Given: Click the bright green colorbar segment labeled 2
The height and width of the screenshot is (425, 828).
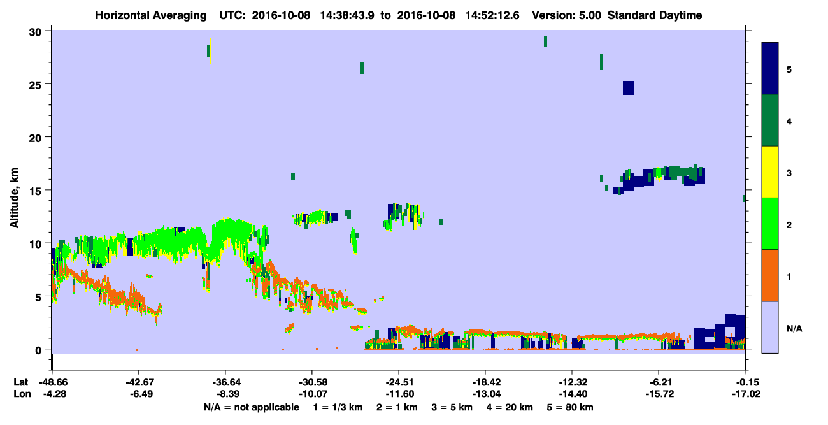Looking at the screenshot, I should 770,224.
